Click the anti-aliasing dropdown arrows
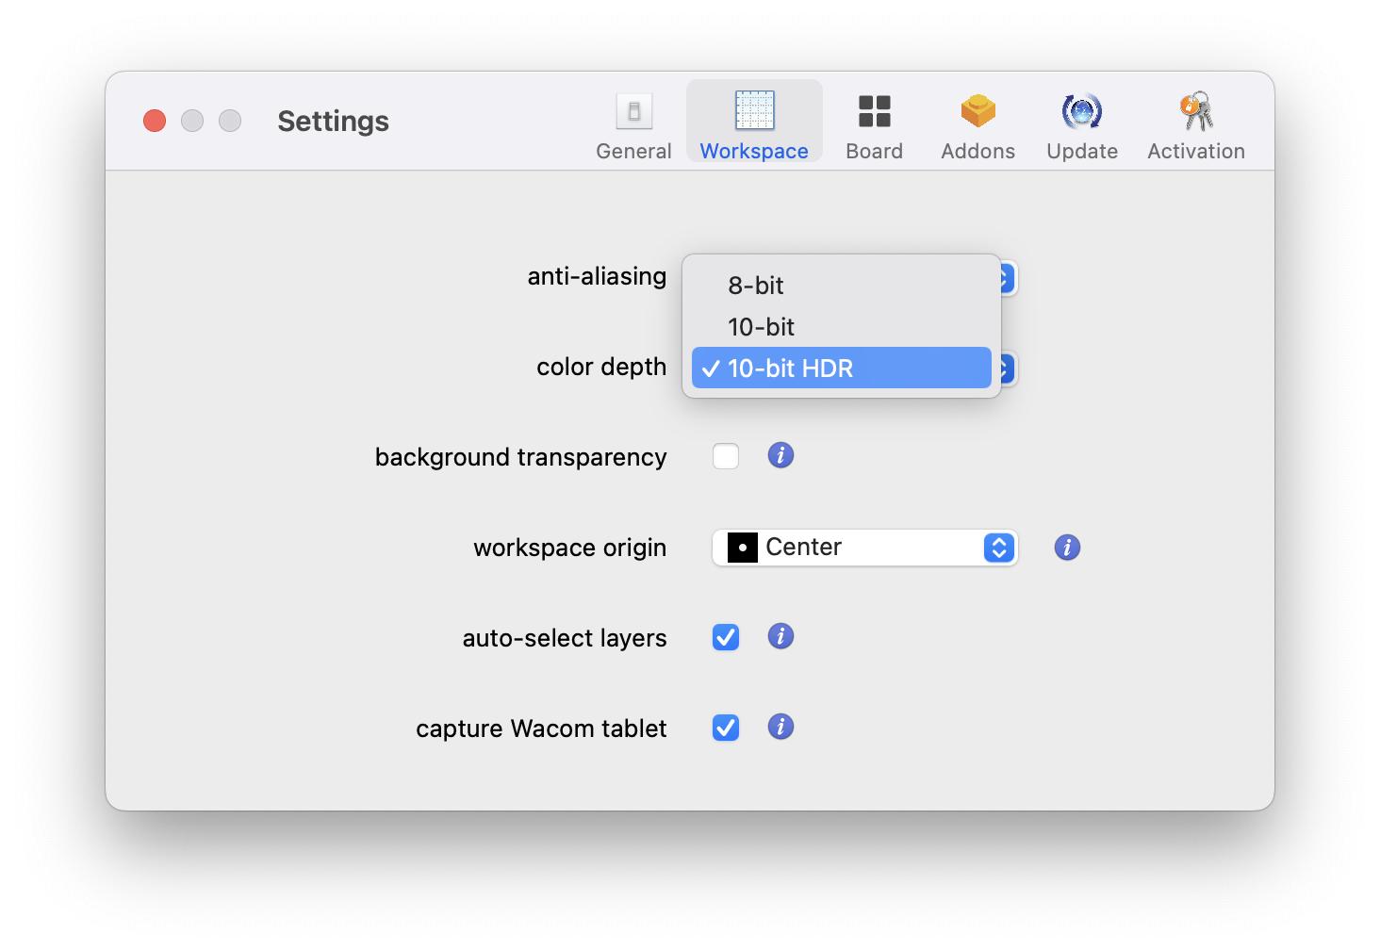1380x950 pixels. 1008,278
